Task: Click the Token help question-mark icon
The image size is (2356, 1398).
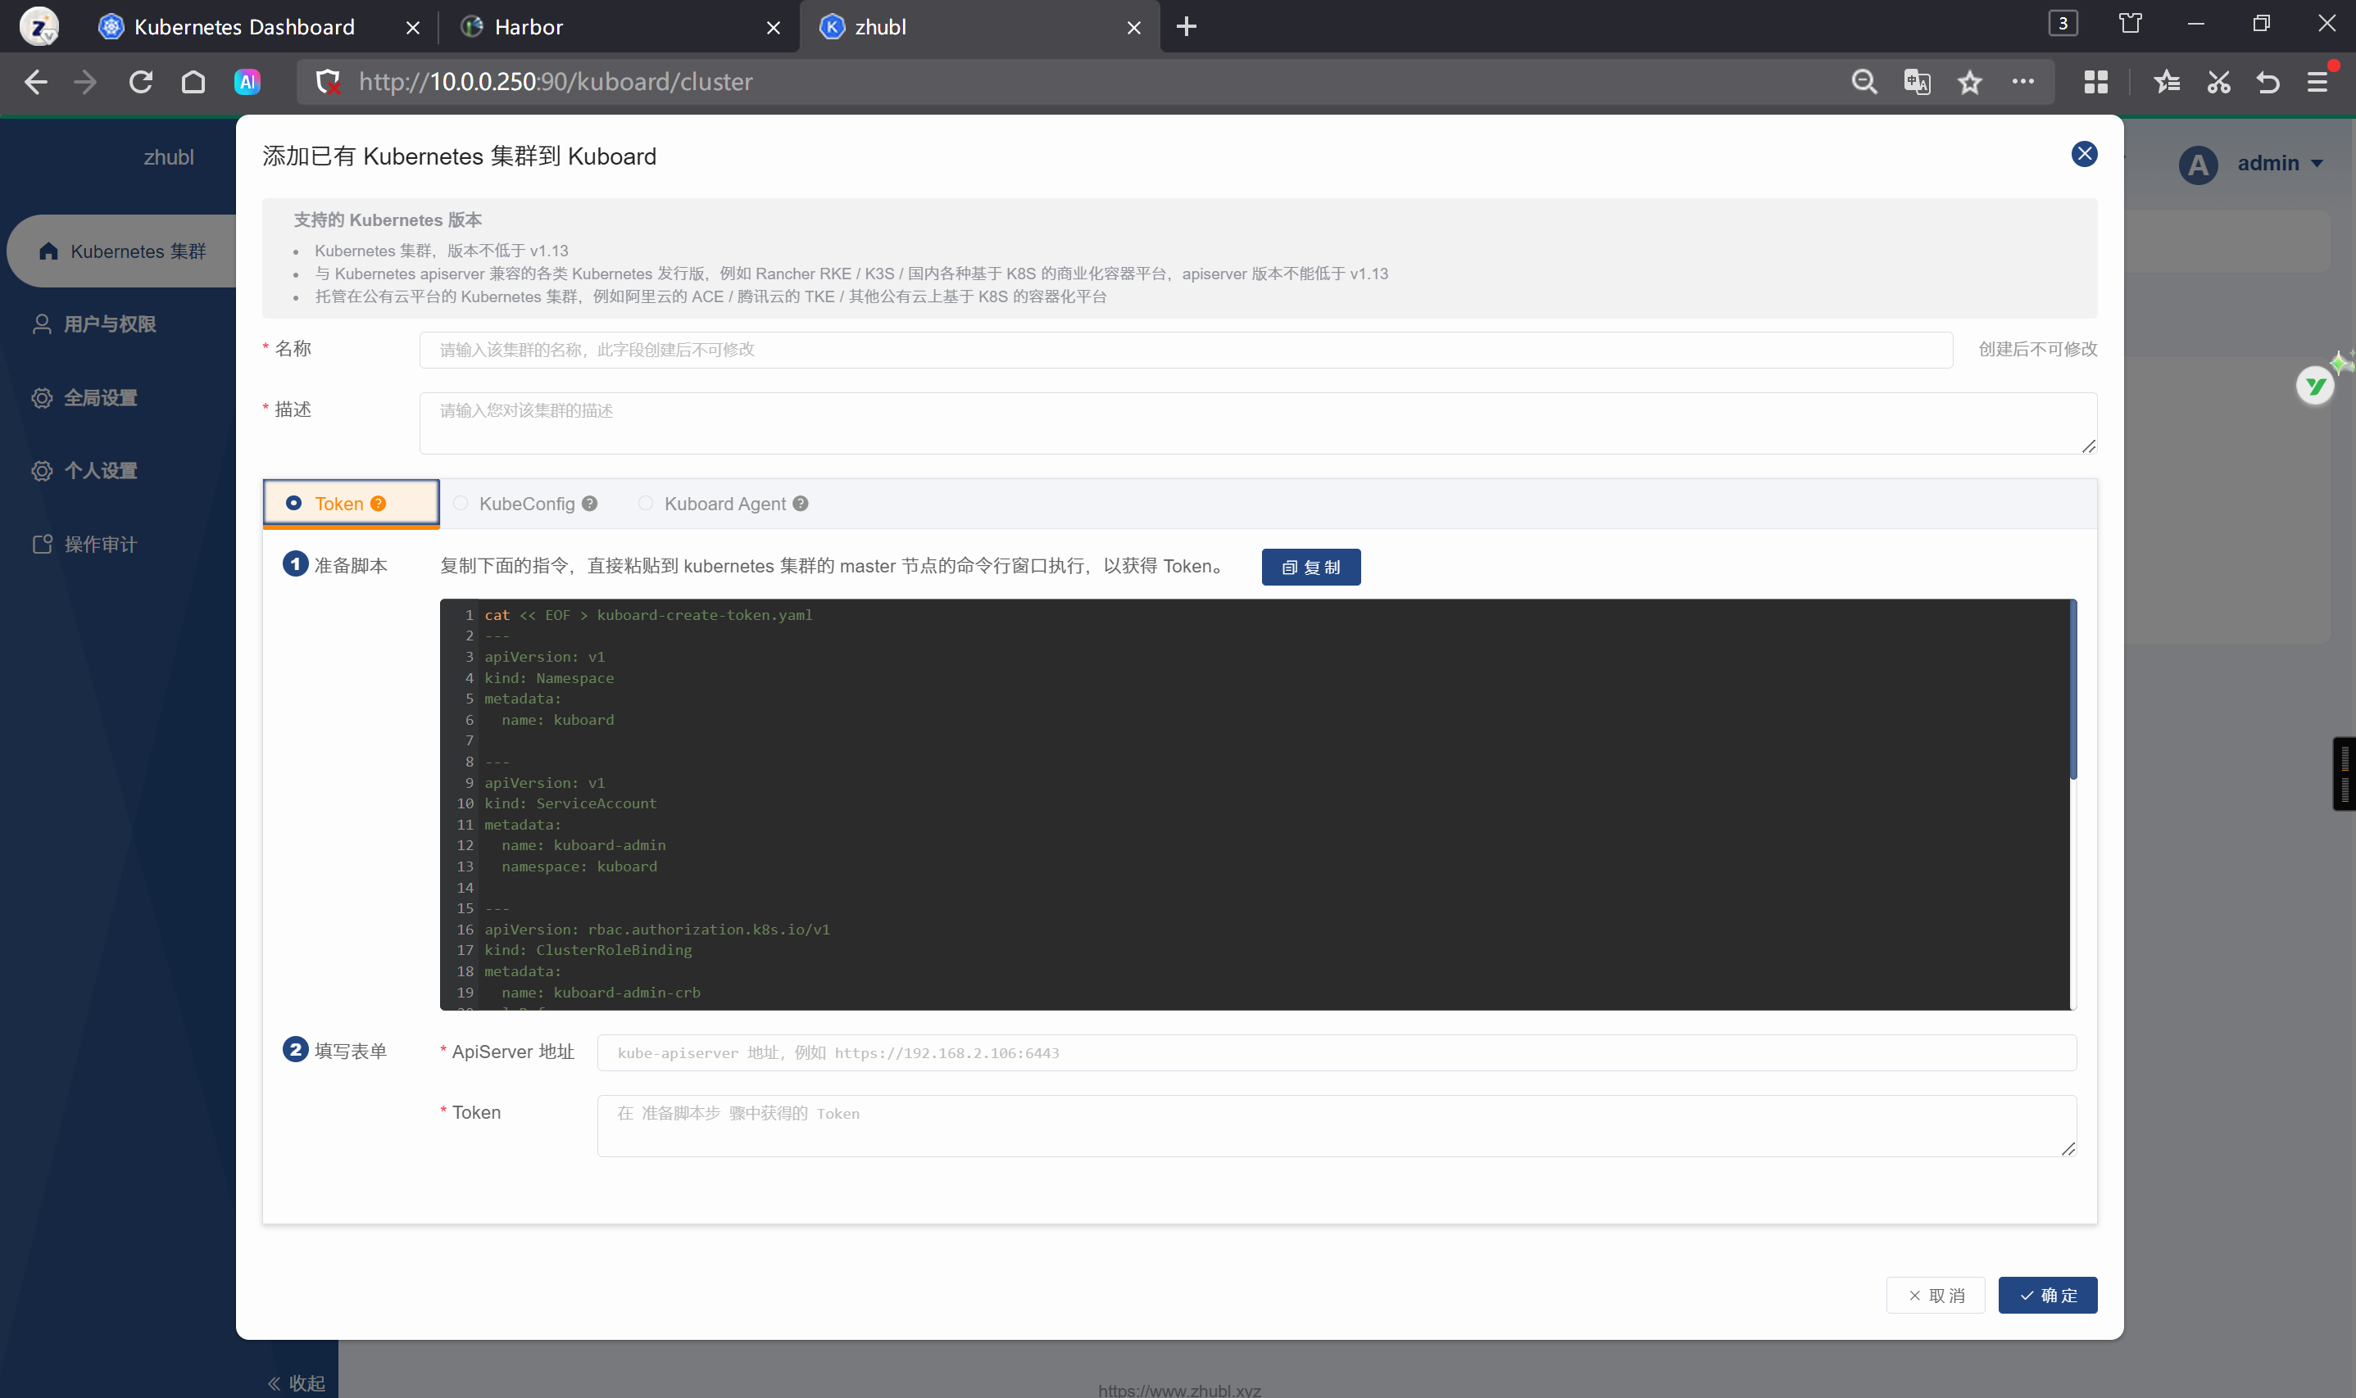Action: pos(378,504)
